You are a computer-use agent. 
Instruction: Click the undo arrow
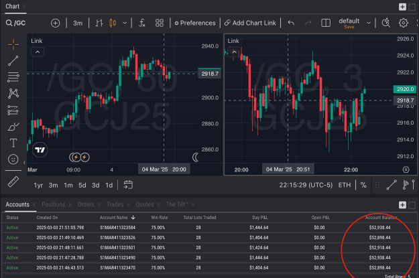coord(291,23)
